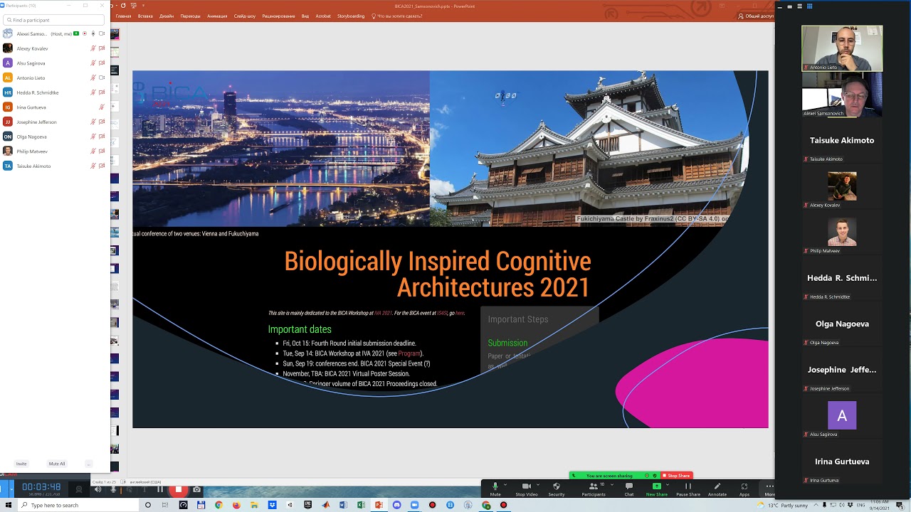911x512 pixels.
Task: Click the Stop Share button
Action: tap(676, 476)
